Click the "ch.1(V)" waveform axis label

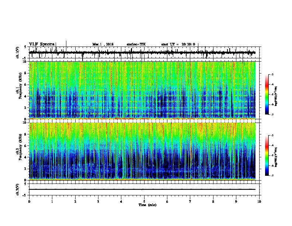tap(18, 52)
